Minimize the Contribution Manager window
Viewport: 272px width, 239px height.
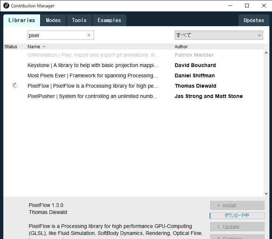coord(230,6)
